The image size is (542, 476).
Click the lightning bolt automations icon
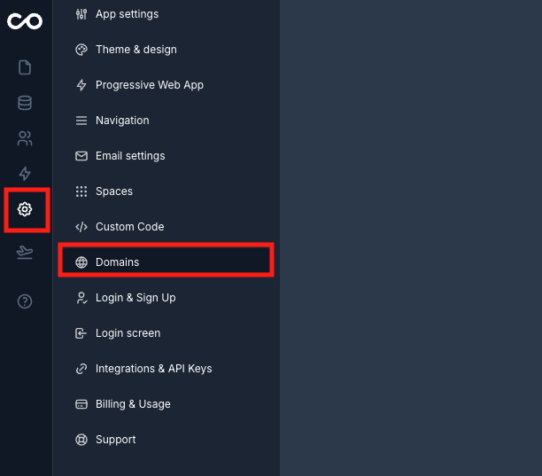tap(25, 174)
